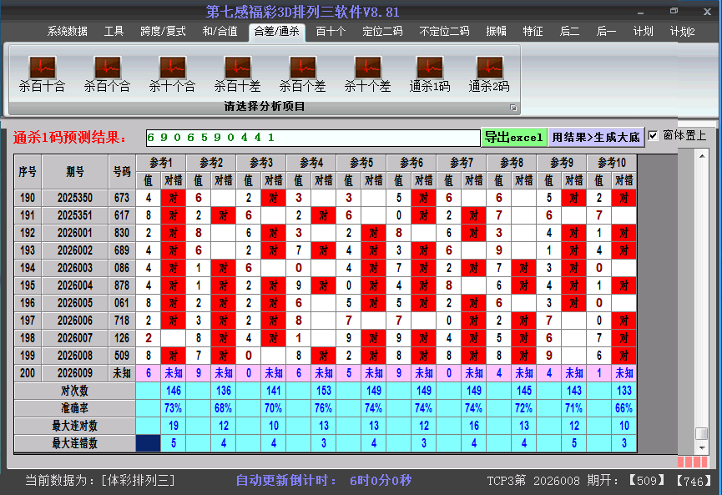Click the green prediction result number field
This screenshot has height=495, width=722.
pyautogui.click(x=312, y=138)
